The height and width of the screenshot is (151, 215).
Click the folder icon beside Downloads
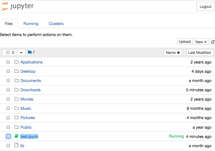pos(16,90)
